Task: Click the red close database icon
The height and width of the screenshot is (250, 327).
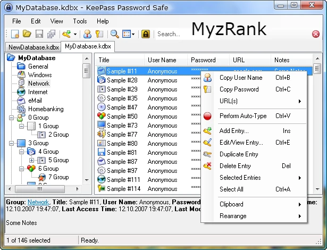Action: (x=316, y=34)
